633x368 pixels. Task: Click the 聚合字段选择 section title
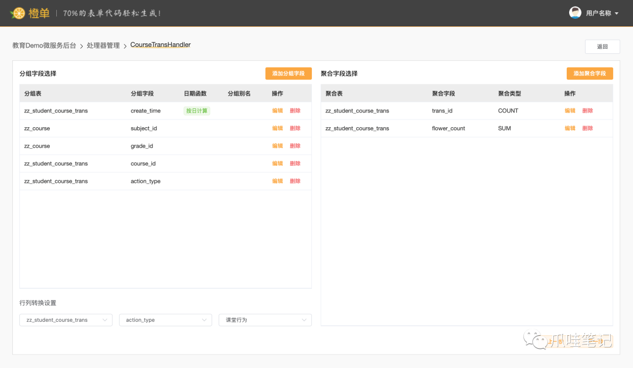339,73
